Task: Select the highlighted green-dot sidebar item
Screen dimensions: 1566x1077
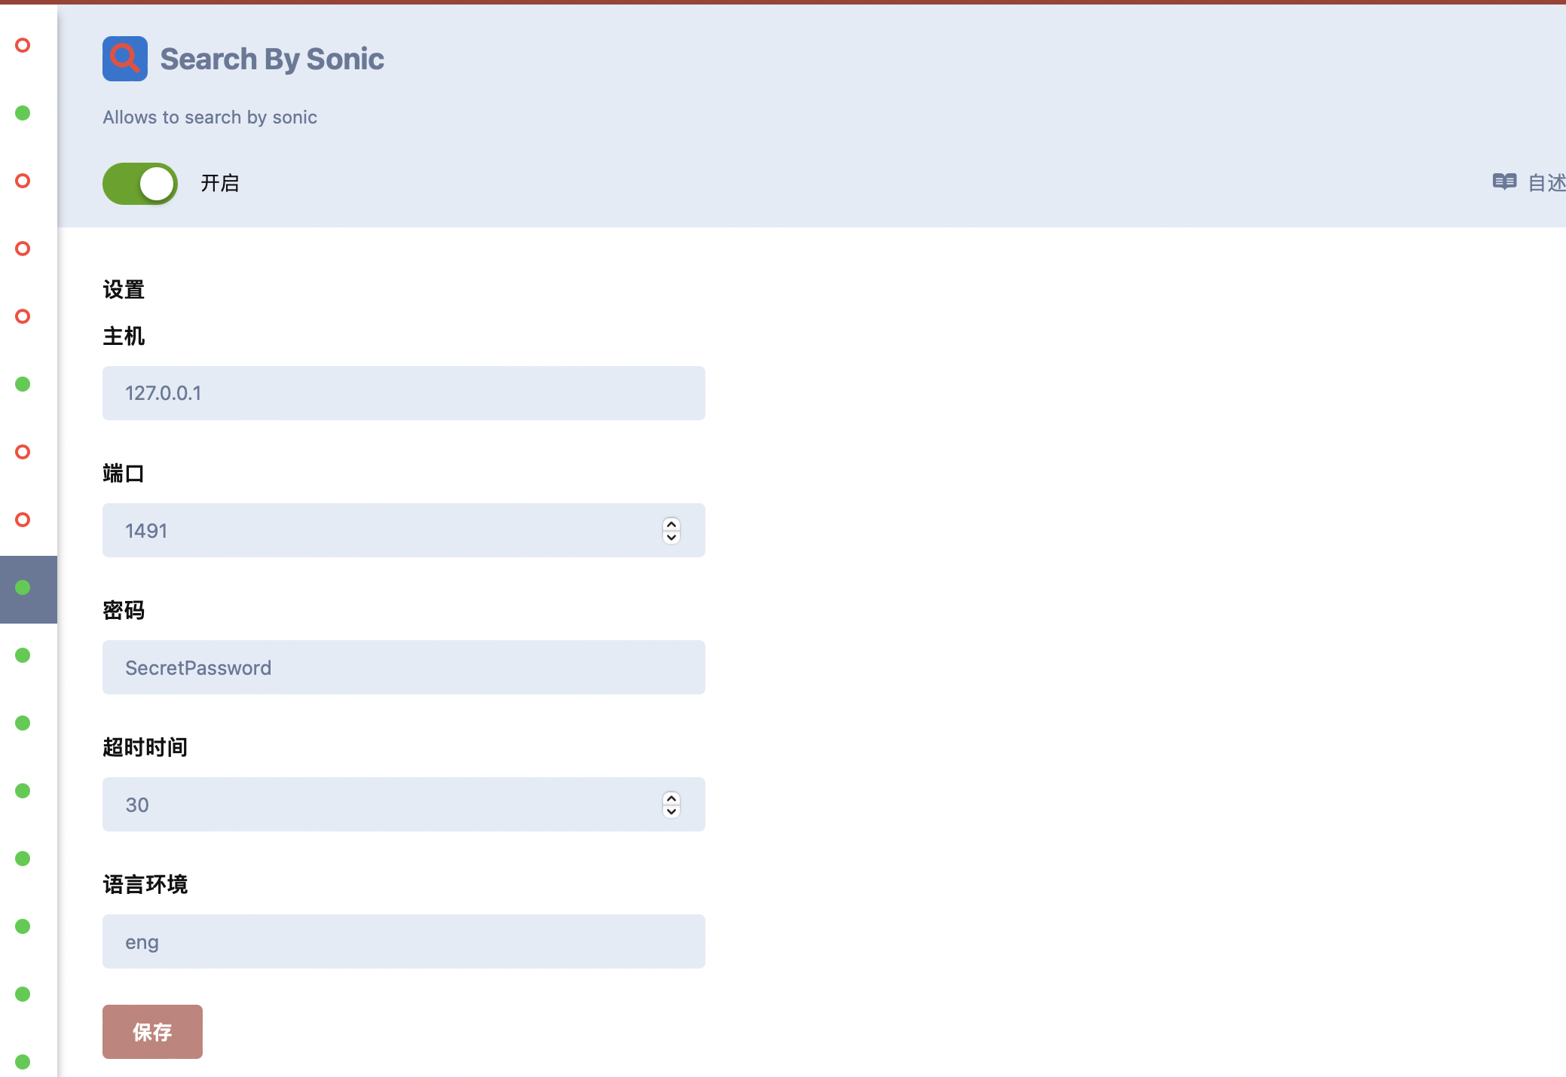Action: coord(23,588)
